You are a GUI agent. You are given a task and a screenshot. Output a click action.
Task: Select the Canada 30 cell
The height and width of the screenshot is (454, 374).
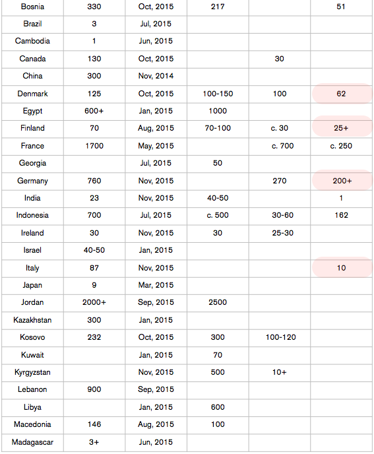(280, 59)
